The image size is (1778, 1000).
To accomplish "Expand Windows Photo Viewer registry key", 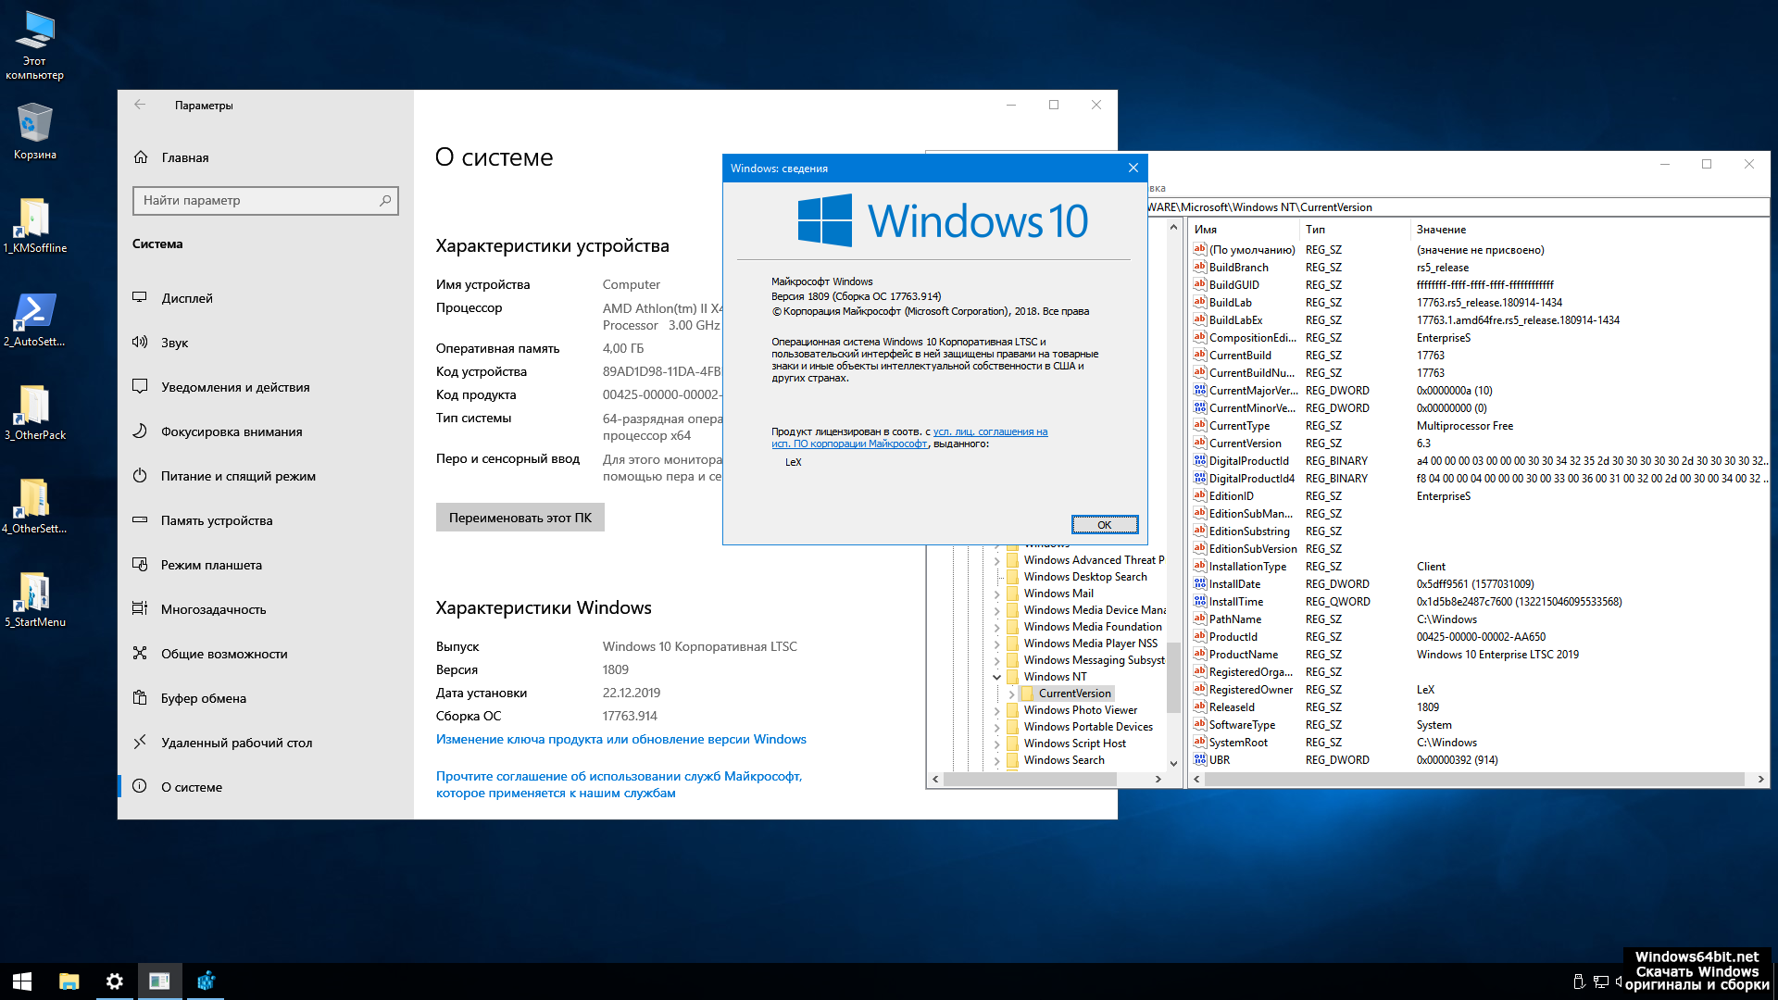I will 997,710.
